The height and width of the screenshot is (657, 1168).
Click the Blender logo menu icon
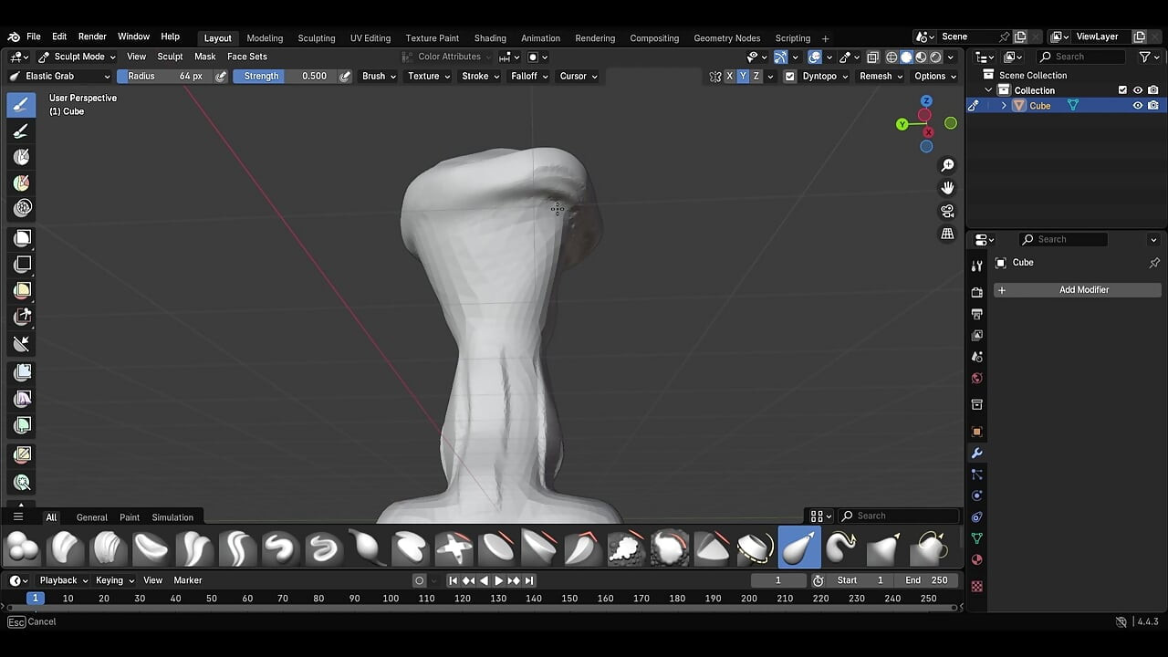pyautogui.click(x=14, y=37)
